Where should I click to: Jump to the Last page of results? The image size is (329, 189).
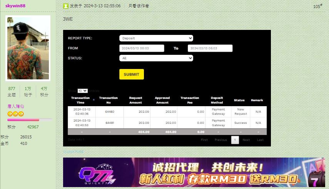[261, 140]
